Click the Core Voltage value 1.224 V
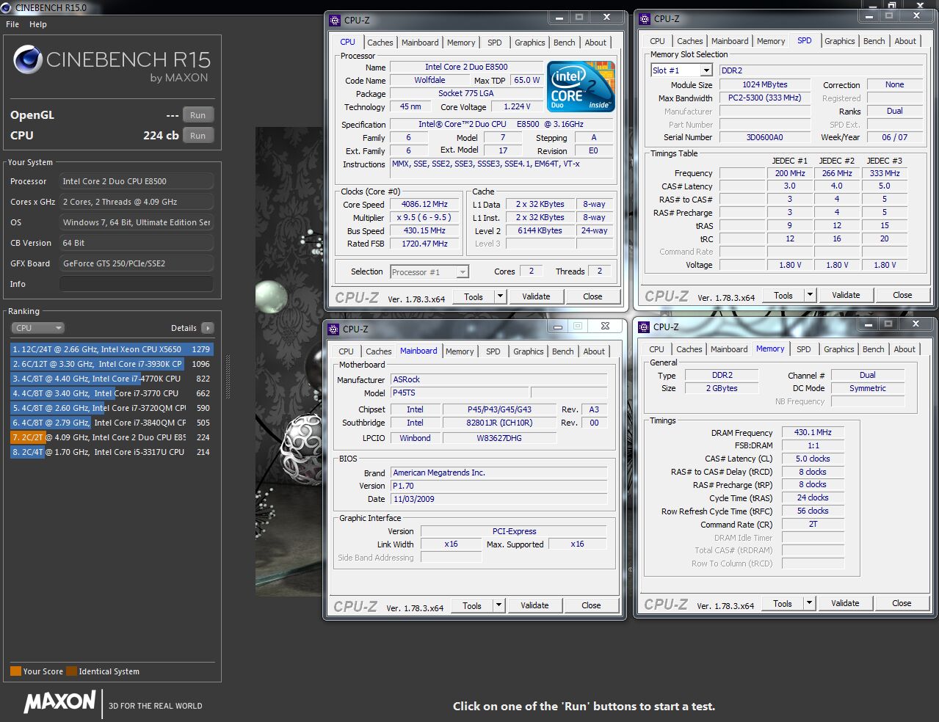Screen dimensions: 939x722 (x=517, y=107)
